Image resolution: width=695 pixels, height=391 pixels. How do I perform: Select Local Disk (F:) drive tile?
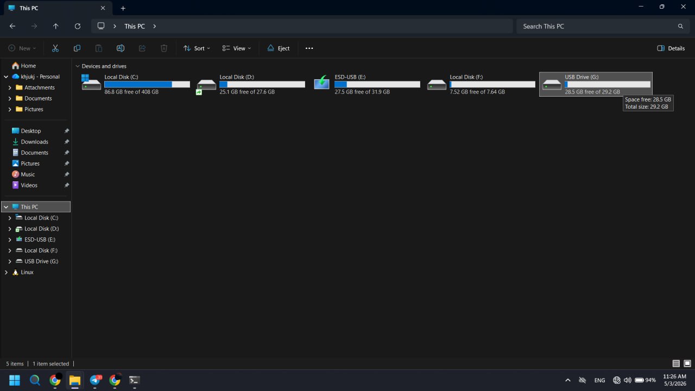(481, 84)
